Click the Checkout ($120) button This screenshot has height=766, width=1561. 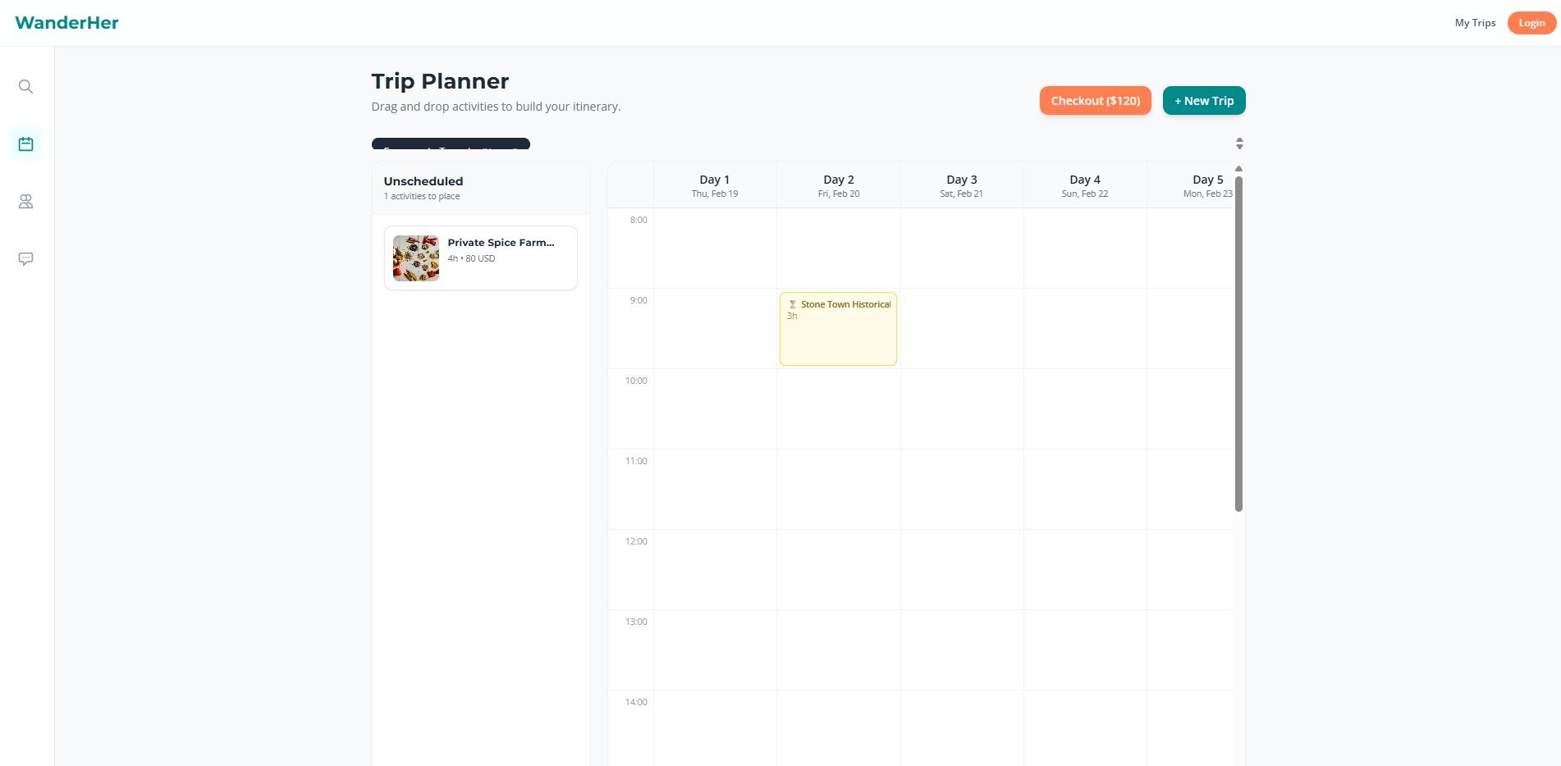coord(1095,101)
